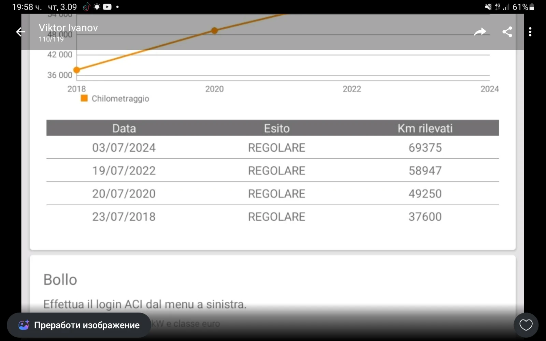Tap the 19:58 clock in status bar
Image resolution: width=546 pixels, height=341 pixels.
click(27, 7)
